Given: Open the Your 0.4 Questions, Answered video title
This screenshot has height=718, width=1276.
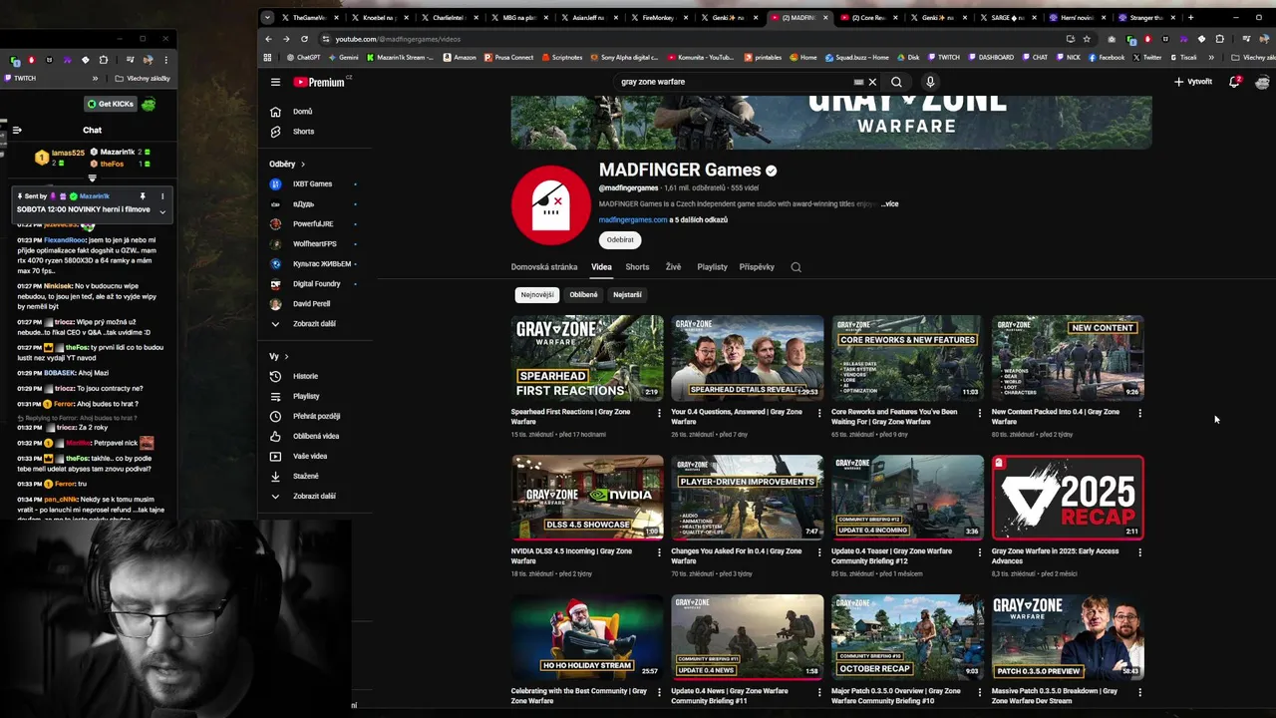Looking at the screenshot, I should tap(736, 416).
